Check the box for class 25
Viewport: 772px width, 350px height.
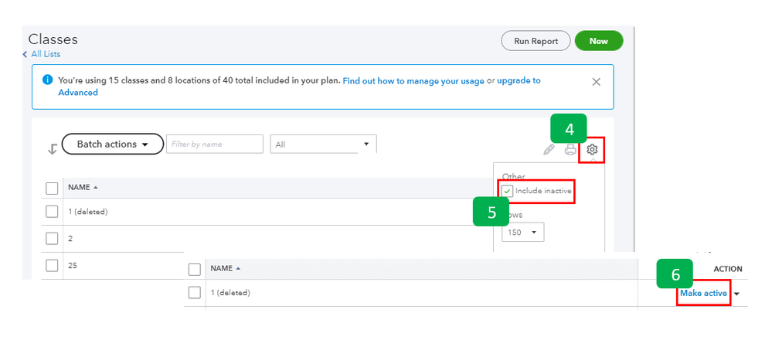click(x=52, y=266)
